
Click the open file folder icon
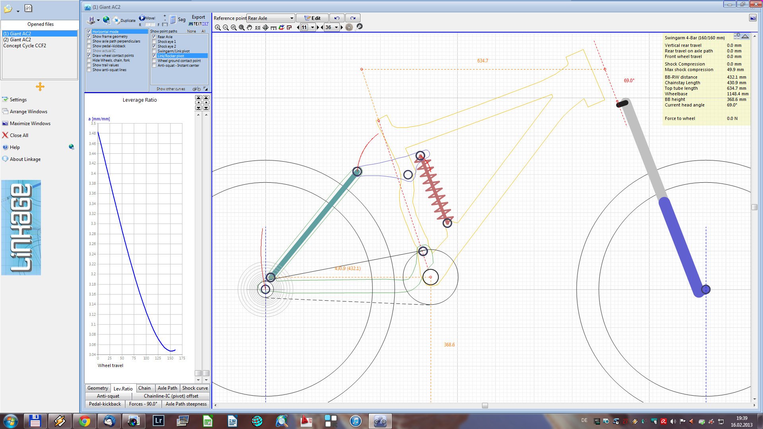point(8,8)
